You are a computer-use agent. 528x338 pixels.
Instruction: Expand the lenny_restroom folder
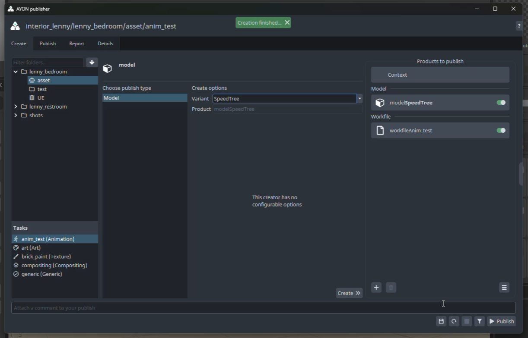pyautogui.click(x=16, y=106)
